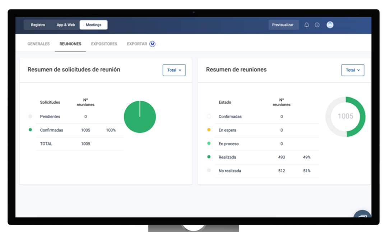385x232 pixels.
Task: Open the chat widget bubble
Action: [362, 214]
